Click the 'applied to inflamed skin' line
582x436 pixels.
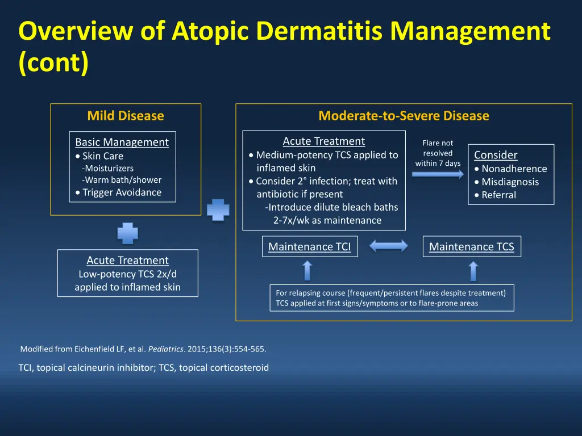128,287
